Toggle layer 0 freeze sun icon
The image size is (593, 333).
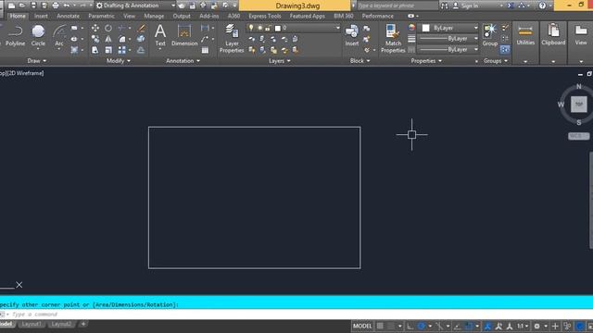259,28
